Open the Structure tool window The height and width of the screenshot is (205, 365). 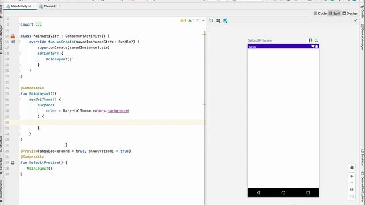(x=1, y=143)
